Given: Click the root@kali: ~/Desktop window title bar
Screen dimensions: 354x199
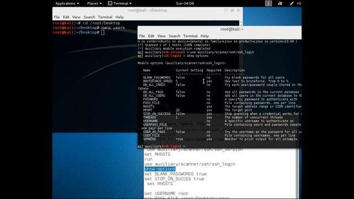Looking at the screenshot, I should point(148,11).
